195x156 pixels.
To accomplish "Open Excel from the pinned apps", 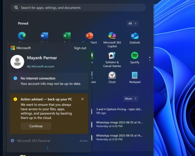I will click(x=67, y=36).
